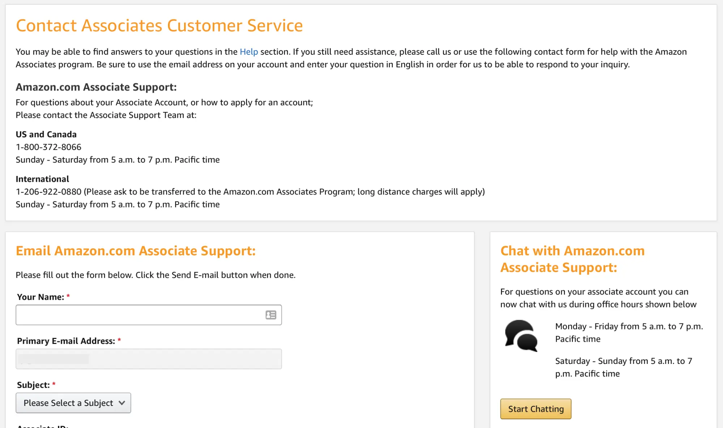This screenshot has height=428, width=723.
Task: Click the US and Canada bold label
Action: (x=46, y=134)
